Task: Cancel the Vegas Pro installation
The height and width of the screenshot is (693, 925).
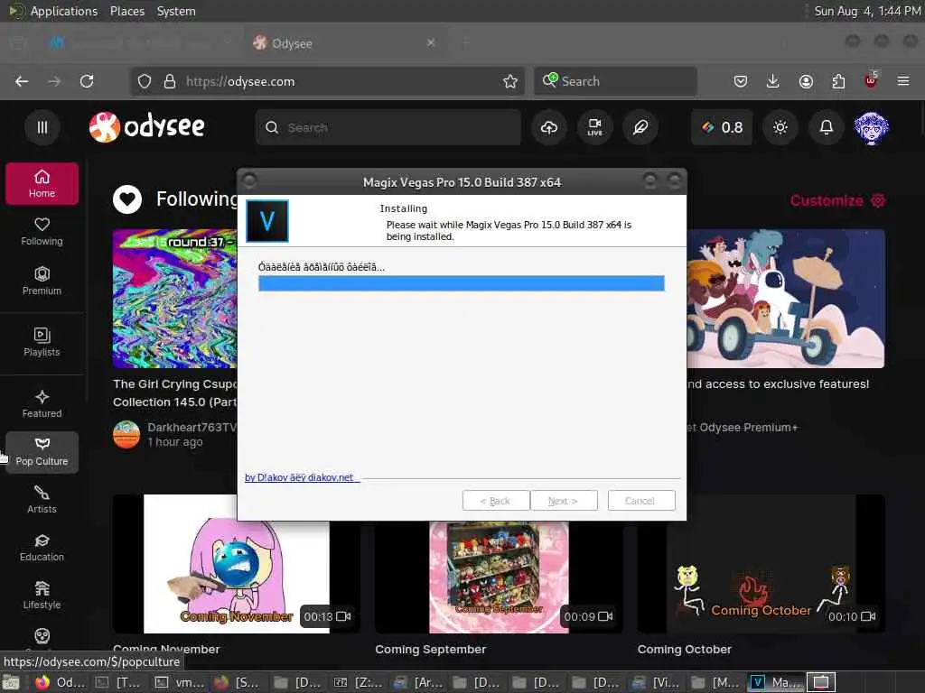Action: point(641,501)
